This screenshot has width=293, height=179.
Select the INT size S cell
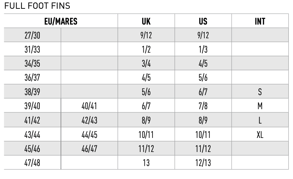pos(260,92)
